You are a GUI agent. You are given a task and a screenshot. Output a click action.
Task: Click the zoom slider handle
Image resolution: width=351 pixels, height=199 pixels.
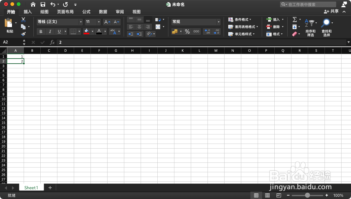point(307,196)
